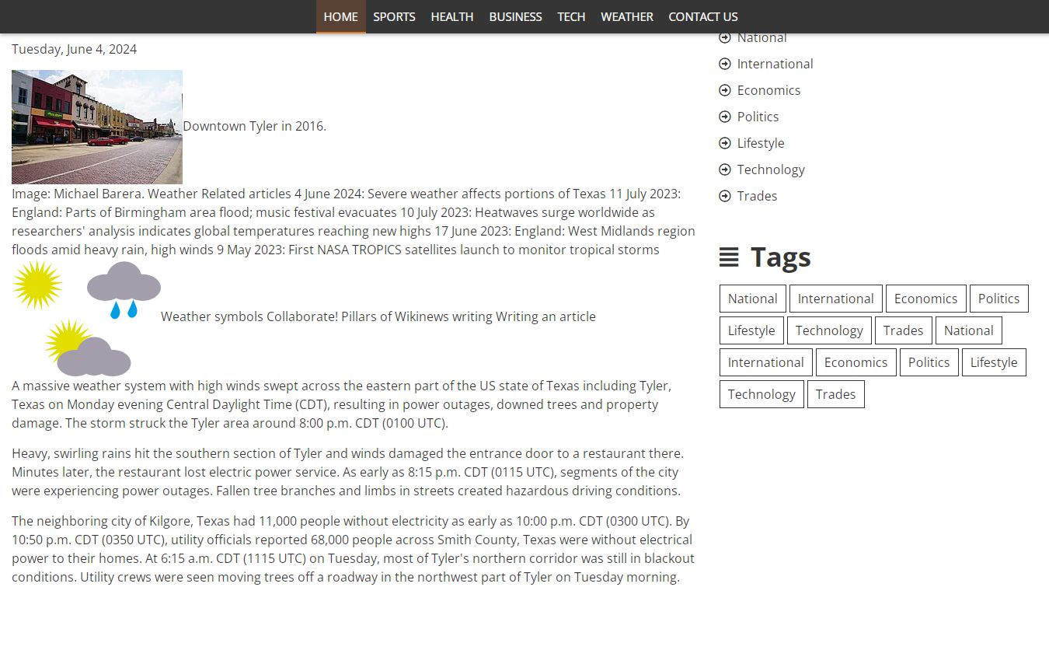Select the first International tag
Image resolution: width=1049 pixels, height=650 pixels.
tap(836, 299)
